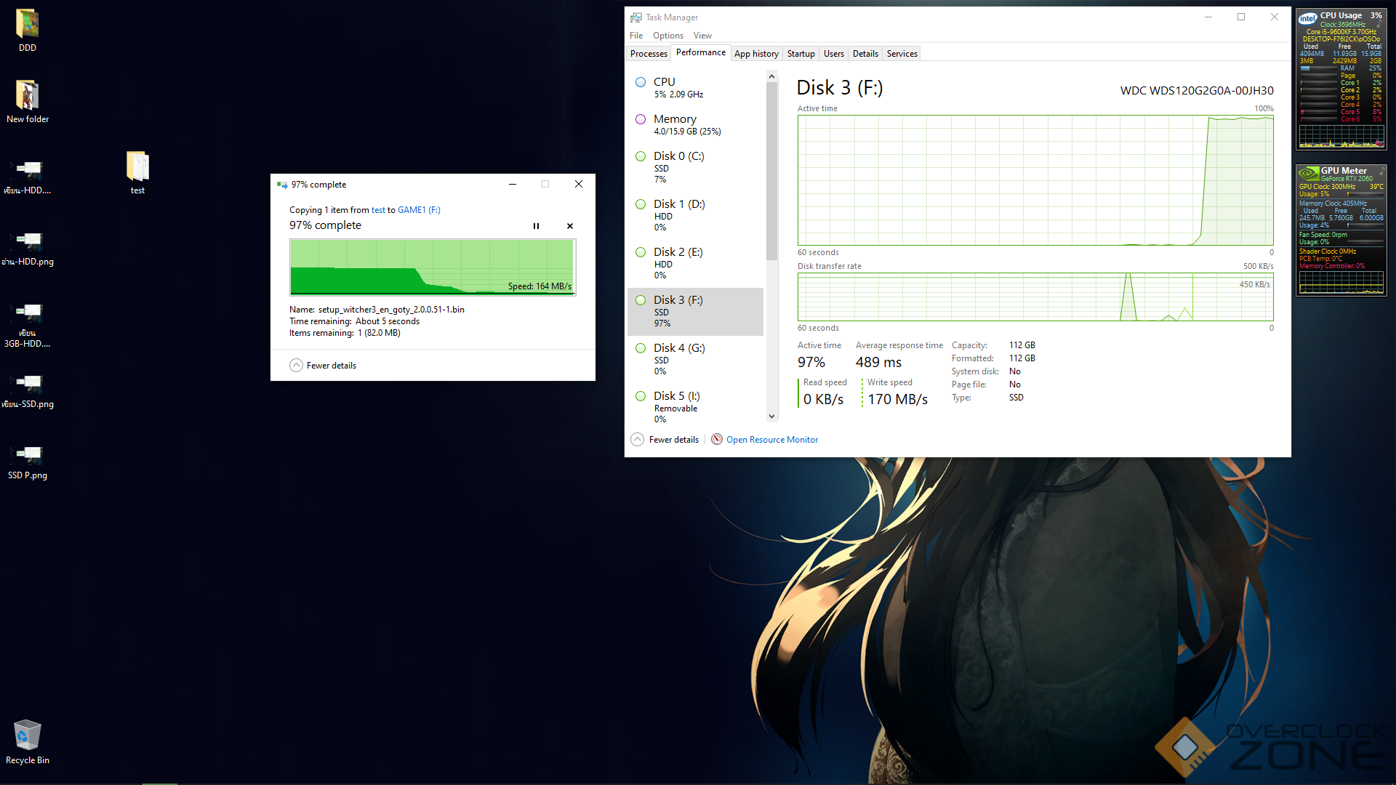Viewport: 1396px width, 785px height.
Task: Open the Options menu
Action: [x=667, y=36]
